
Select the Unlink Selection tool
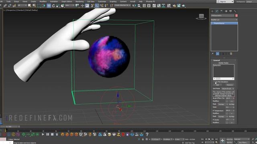click(10, 6)
